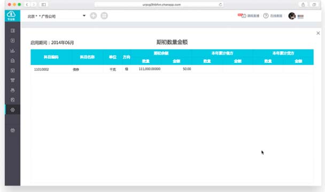Toggle the browser sidebar button
The height and width of the screenshot is (192, 325).
coord(43,5)
